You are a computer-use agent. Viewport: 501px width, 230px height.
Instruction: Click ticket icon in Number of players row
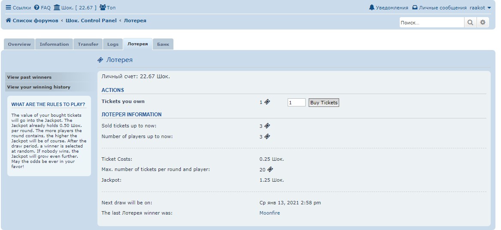pos(267,137)
